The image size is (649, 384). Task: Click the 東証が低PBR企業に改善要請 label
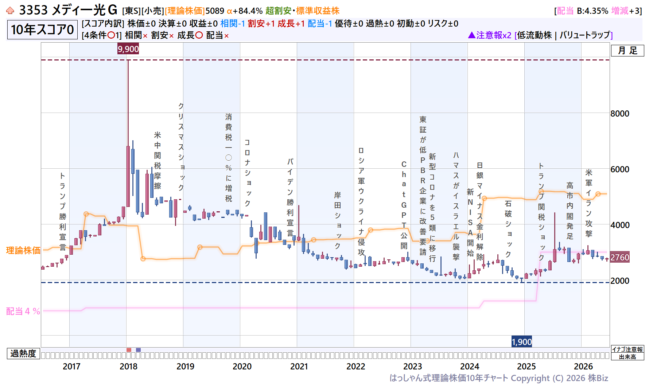(423, 186)
